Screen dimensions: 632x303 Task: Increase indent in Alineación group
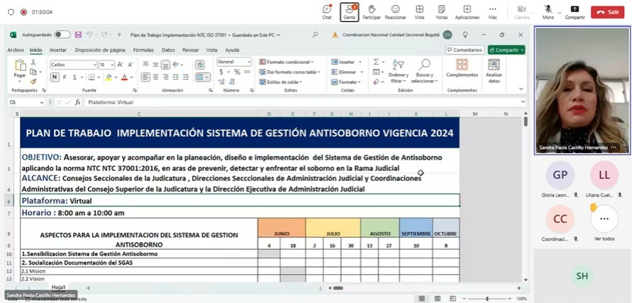185,77
